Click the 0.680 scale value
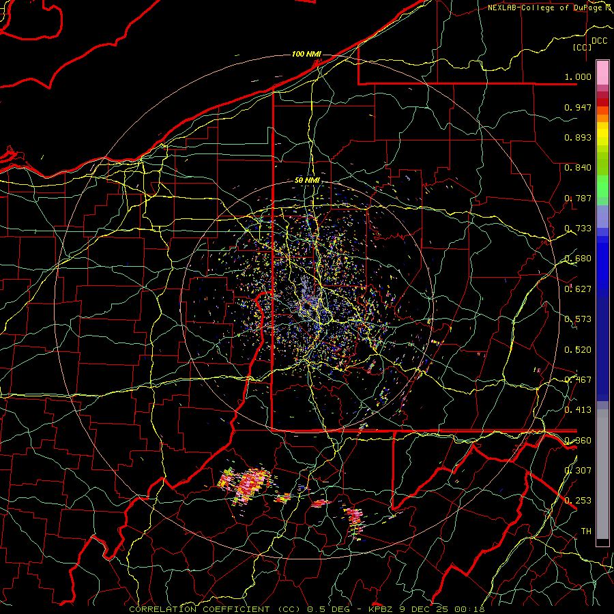This screenshot has height=614, width=614. pyautogui.click(x=578, y=259)
